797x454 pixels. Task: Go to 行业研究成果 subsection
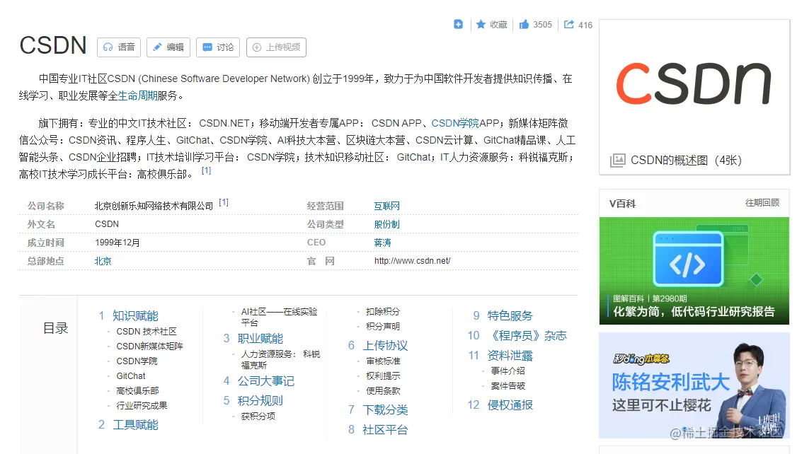[x=142, y=405]
